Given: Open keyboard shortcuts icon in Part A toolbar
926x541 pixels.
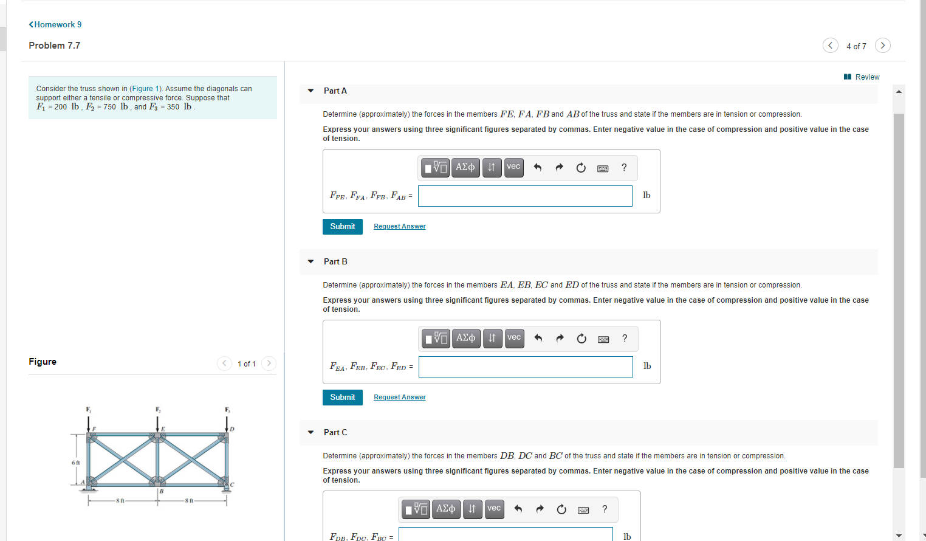Looking at the screenshot, I should click(x=603, y=168).
